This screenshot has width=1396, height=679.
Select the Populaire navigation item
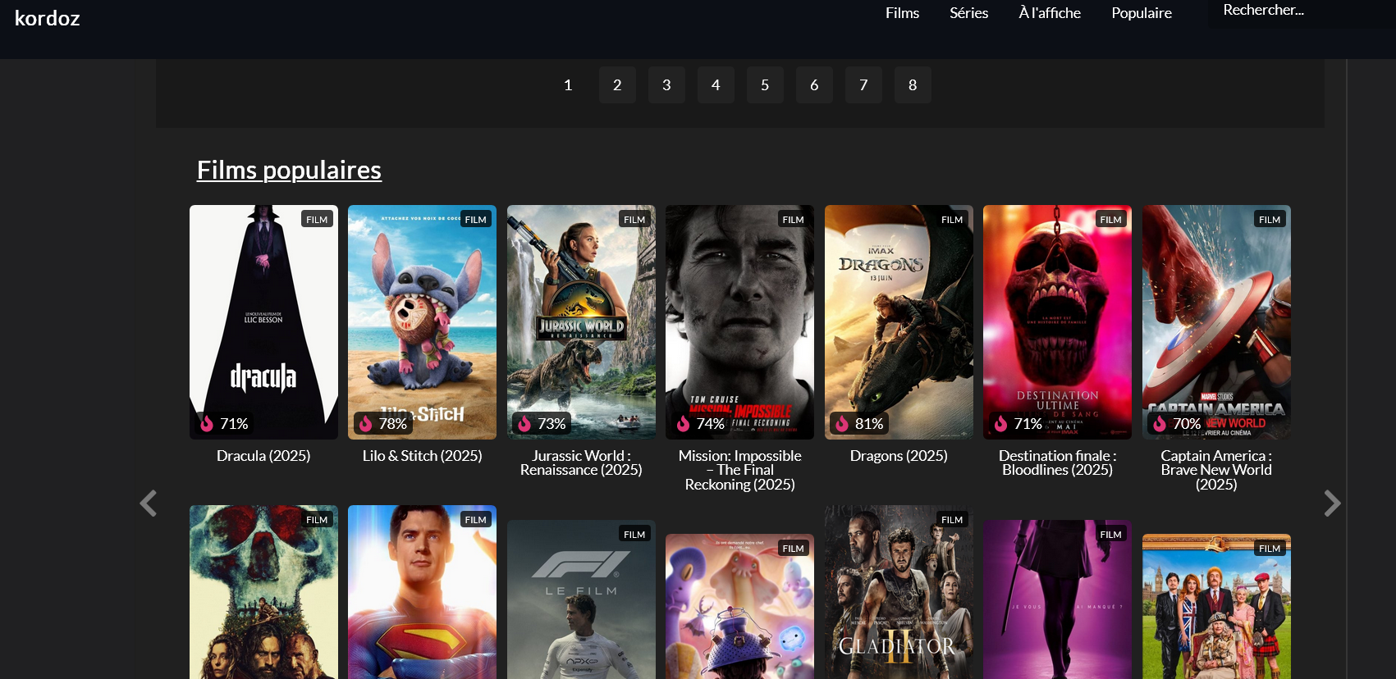1142,13
